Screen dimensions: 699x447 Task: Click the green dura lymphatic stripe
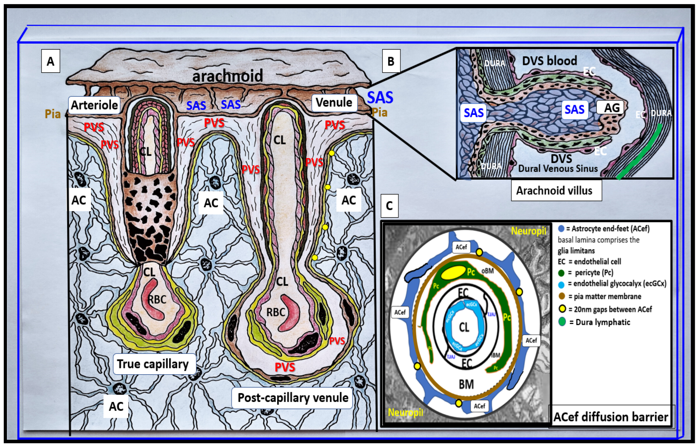point(643,152)
